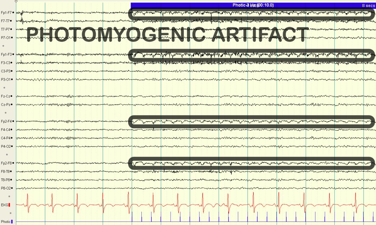The height and width of the screenshot is (225, 376).
Task: Click the 8 secs duration label
Action: pos(368,6)
